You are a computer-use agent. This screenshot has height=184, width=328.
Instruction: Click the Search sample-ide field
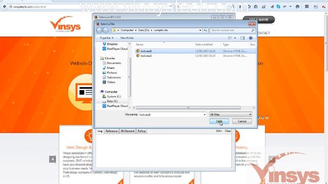[x=230, y=30]
